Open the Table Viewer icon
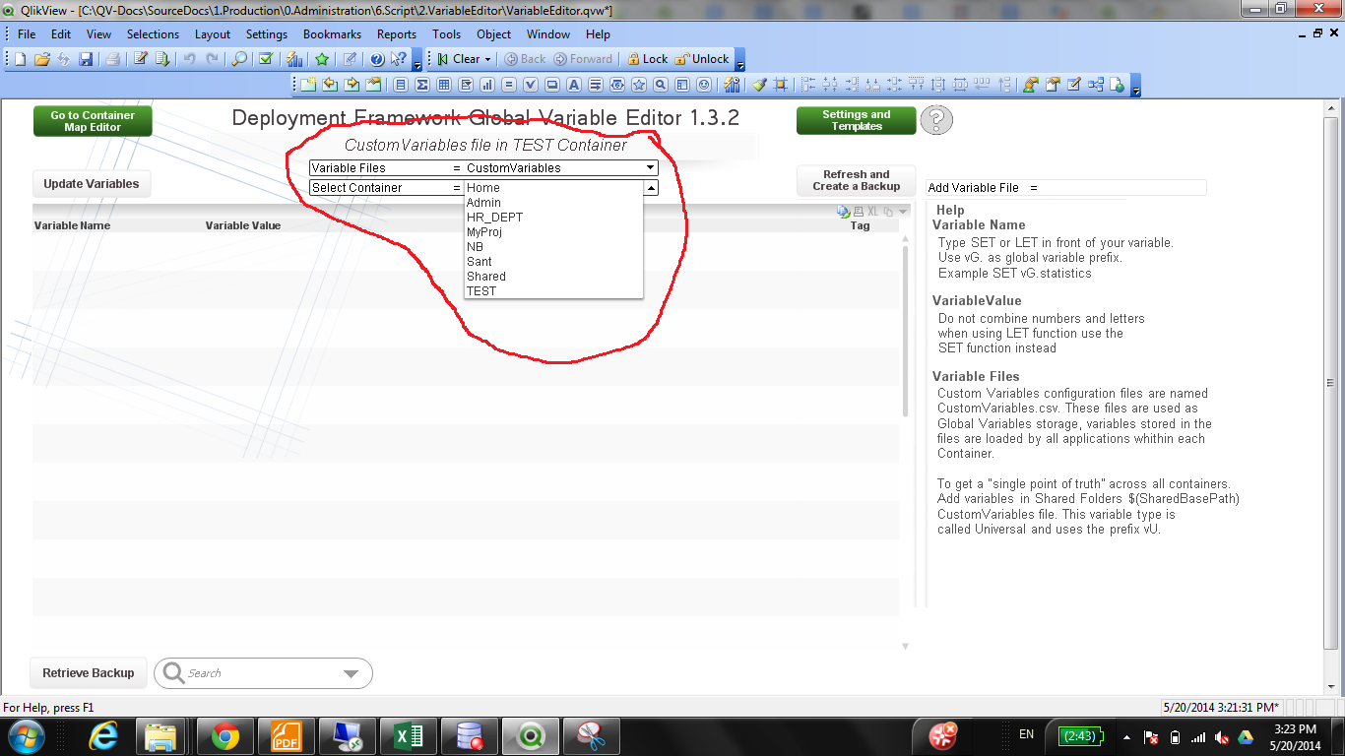Image resolution: width=1345 pixels, height=756 pixels. click(1096, 85)
